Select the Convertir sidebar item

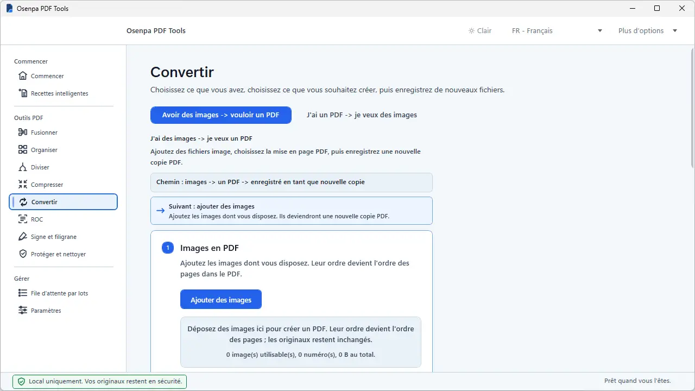64,202
